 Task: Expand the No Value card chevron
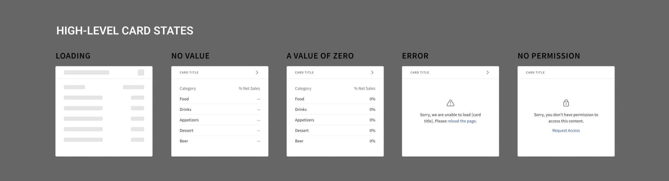pos(257,72)
